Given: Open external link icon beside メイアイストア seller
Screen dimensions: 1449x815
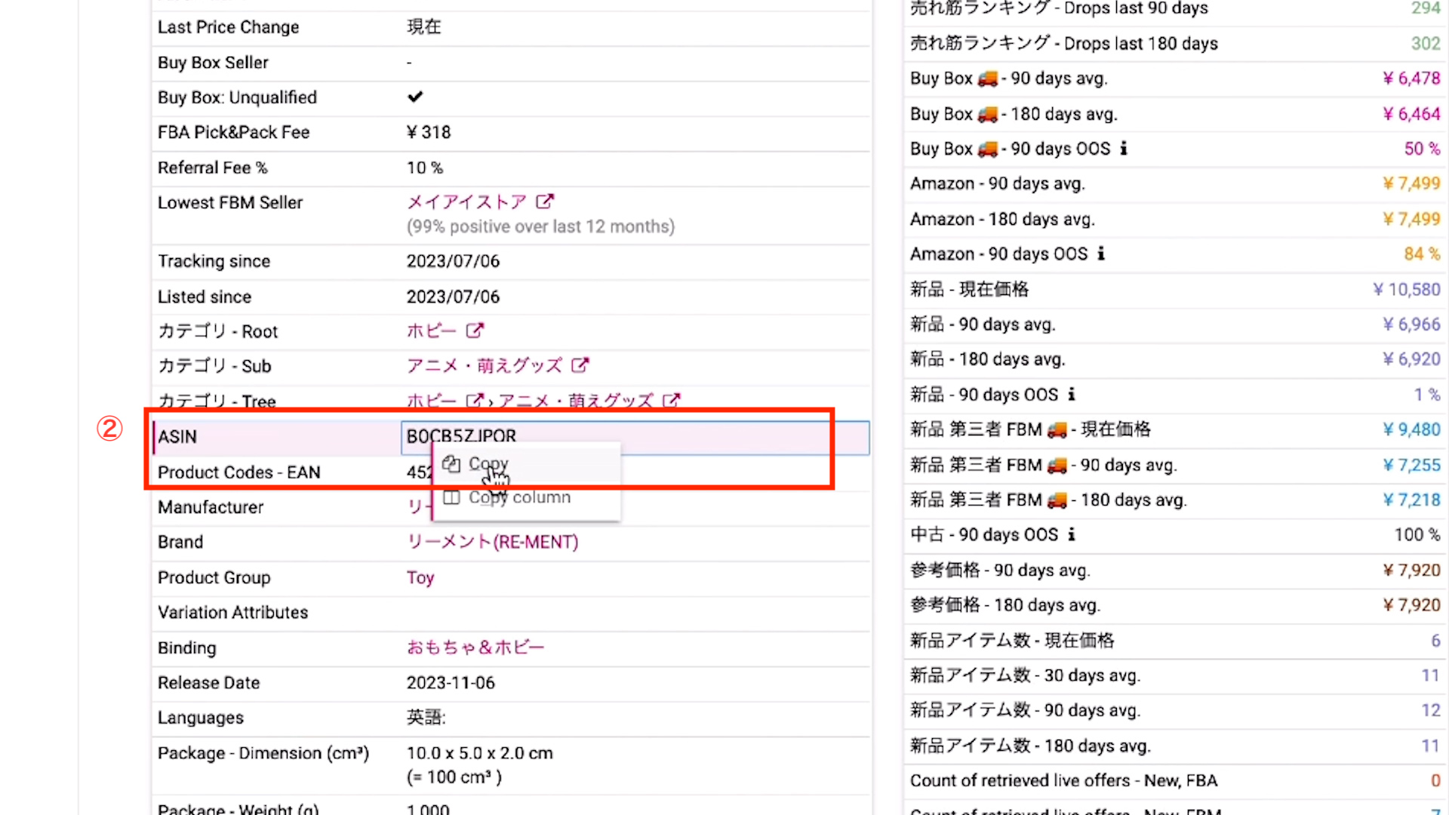Looking at the screenshot, I should [544, 201].
